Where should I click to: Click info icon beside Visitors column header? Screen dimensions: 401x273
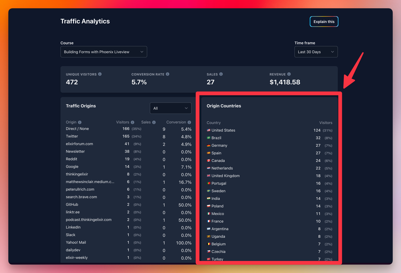132,122
